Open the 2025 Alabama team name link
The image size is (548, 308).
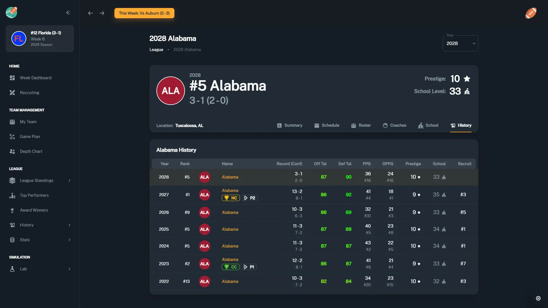pyautogui.click(x=230, y=229)
